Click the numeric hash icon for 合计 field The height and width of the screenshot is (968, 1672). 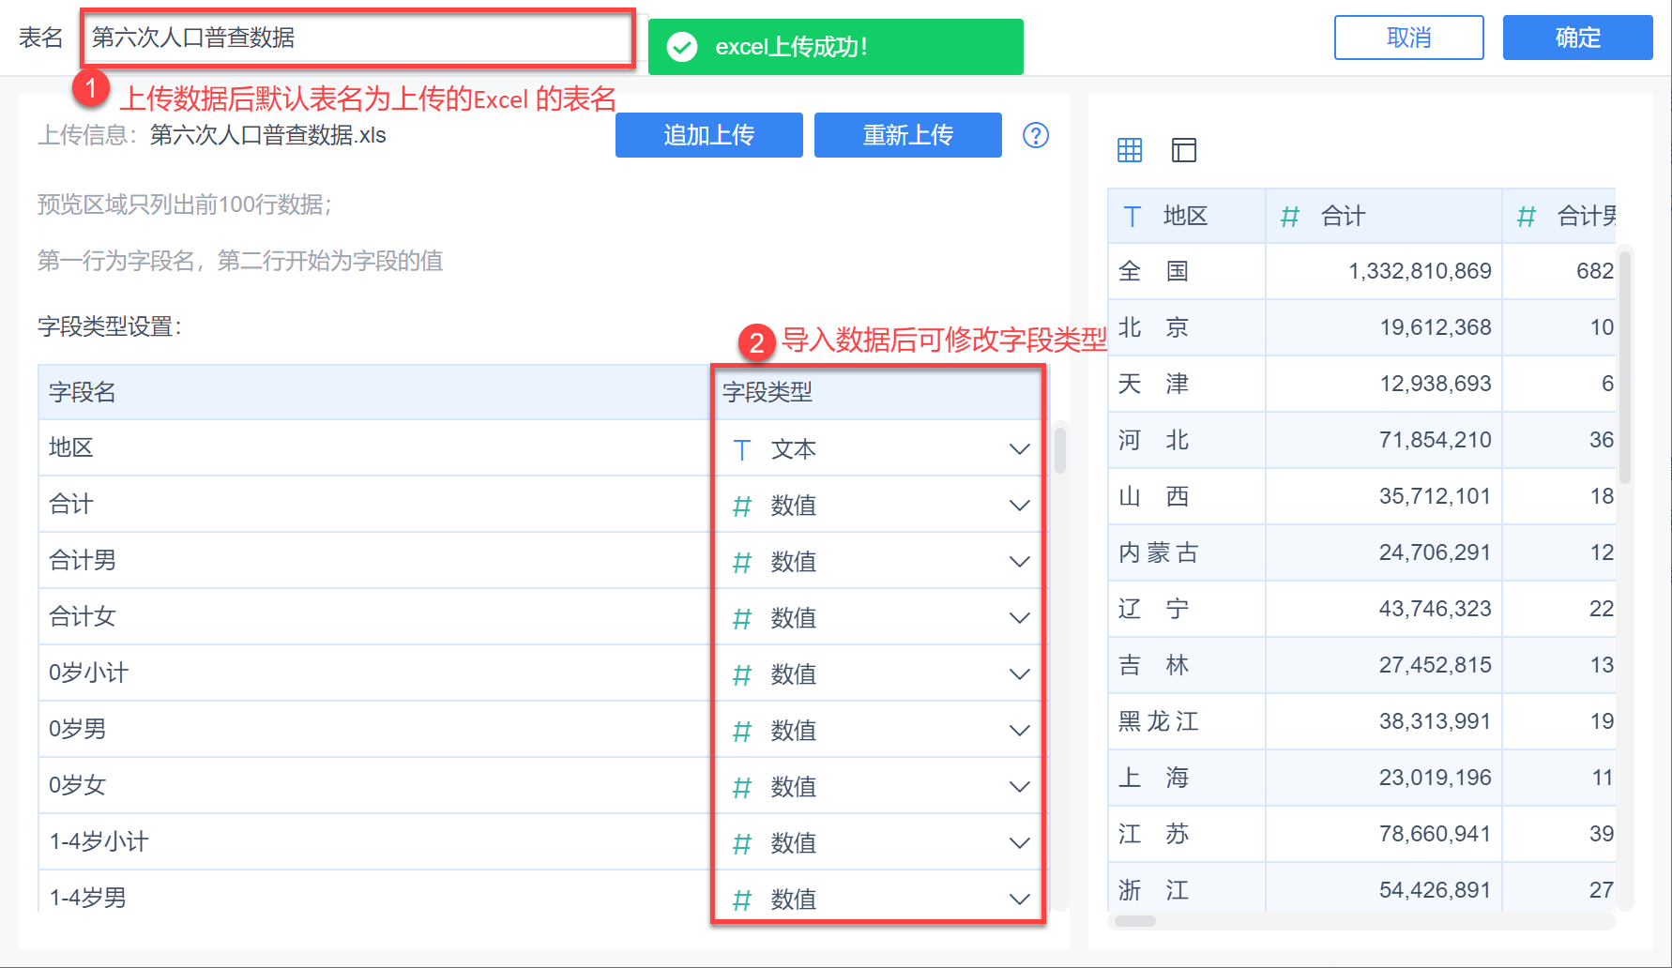click(x=742, y=507)
